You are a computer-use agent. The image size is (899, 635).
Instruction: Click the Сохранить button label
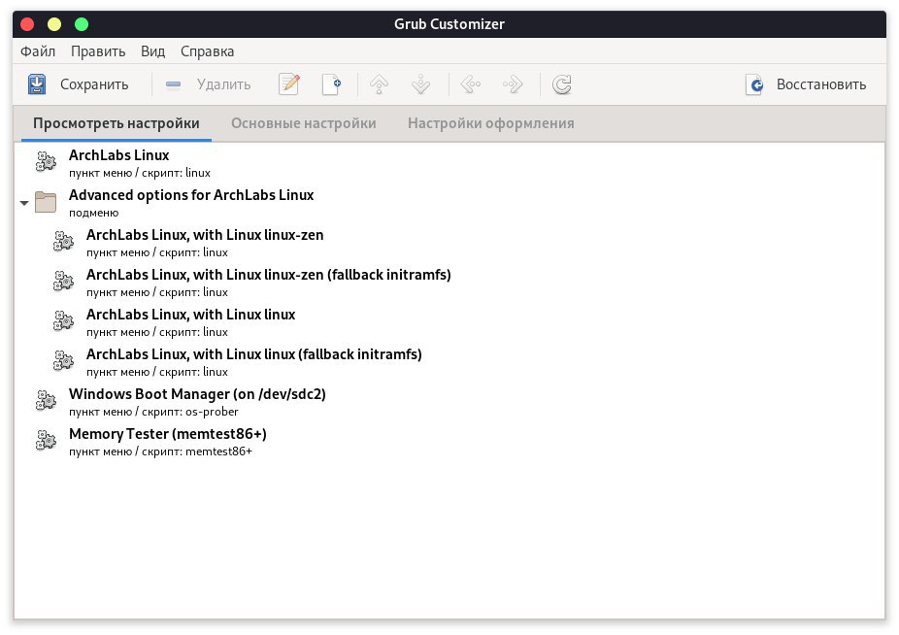(94, 84)
